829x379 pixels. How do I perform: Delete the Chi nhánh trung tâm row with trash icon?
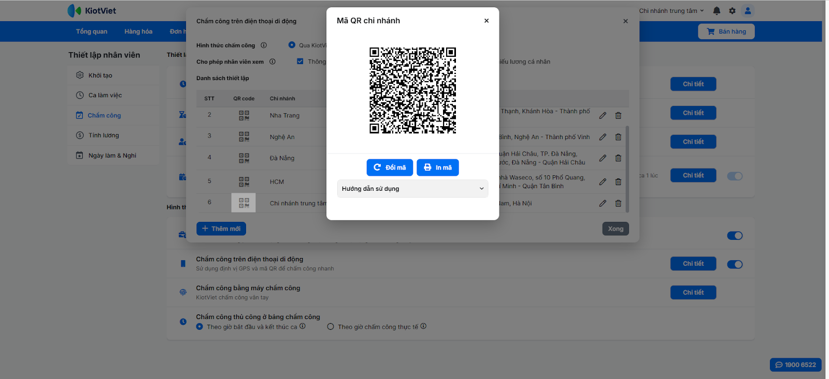point(618,203)
